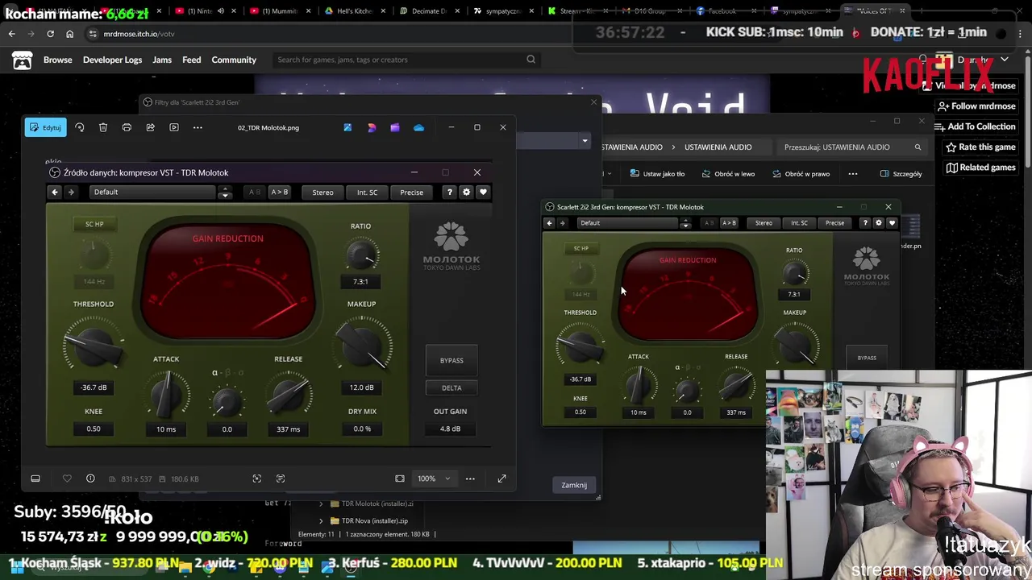1032x580 pixels.
Task: Click A > B in right Molotok window
Action: (729, 223)
